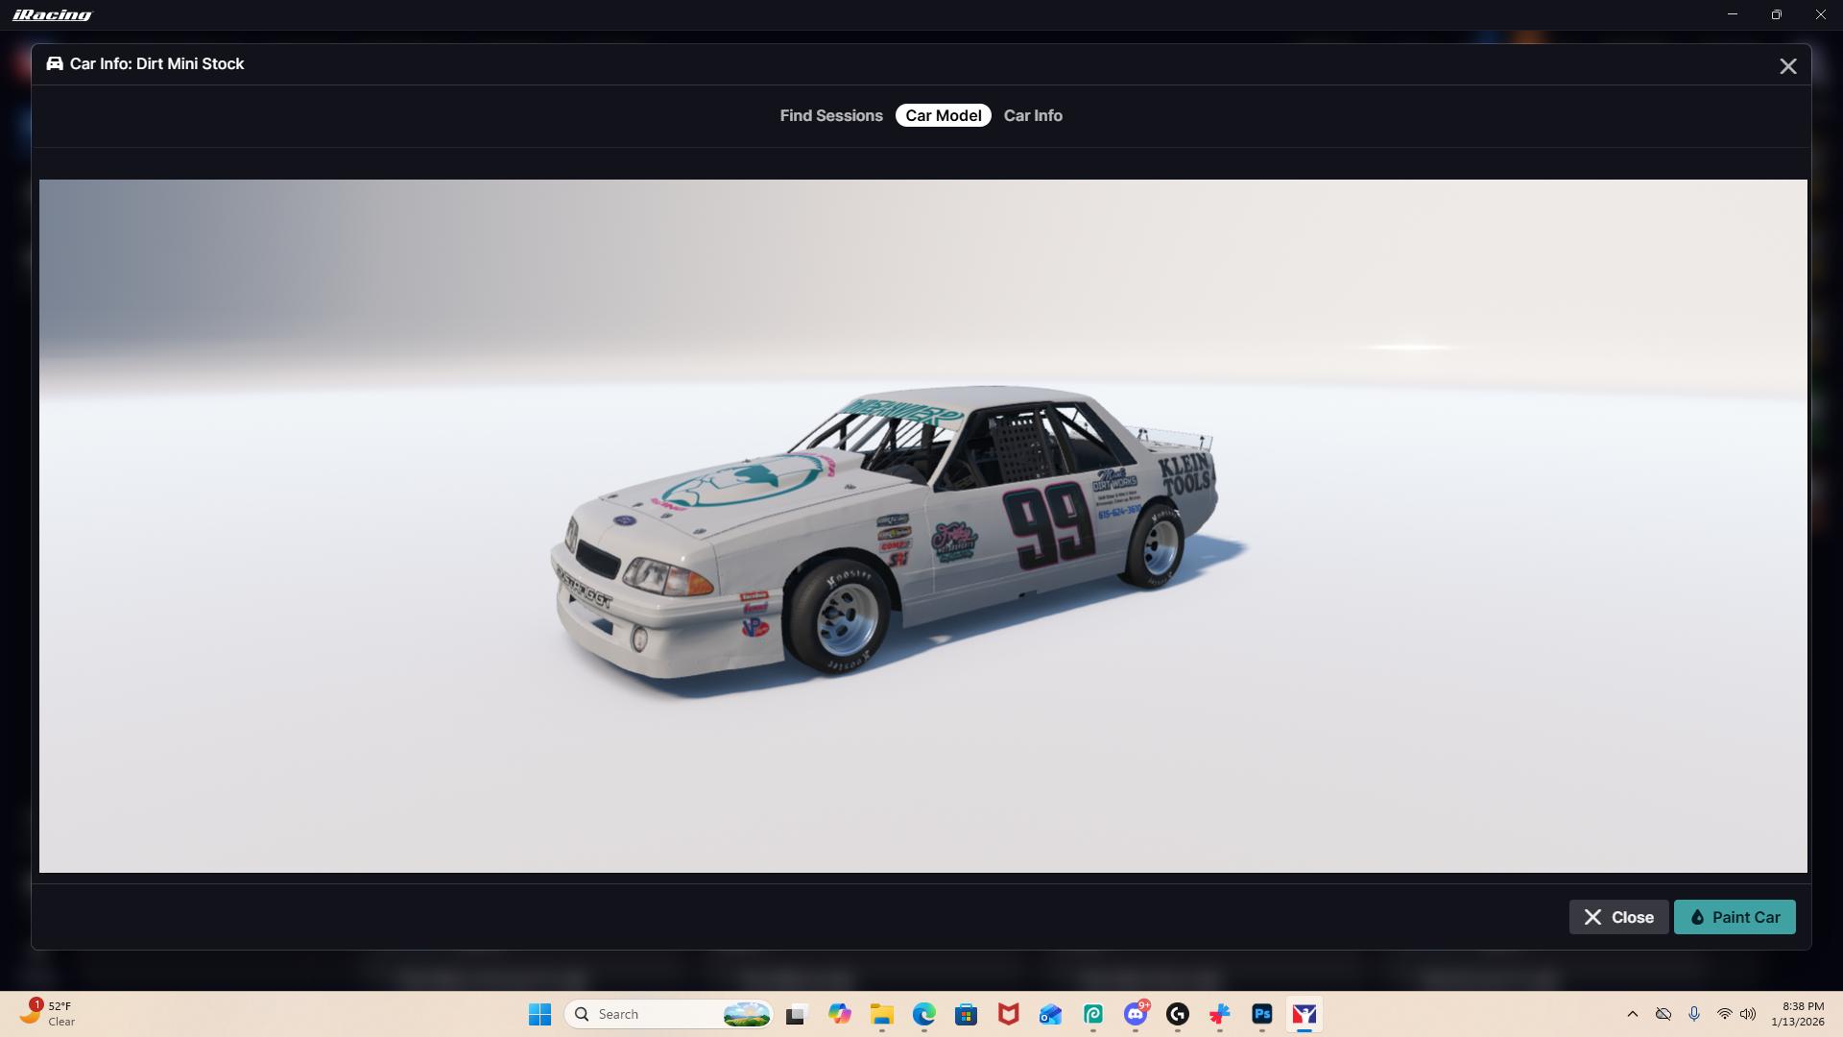Image resolution: width=1843 pixels, height=1037 pixels.
Task: Open Microsoft Edge from the taskbar
Action: tap(922, 1014)
